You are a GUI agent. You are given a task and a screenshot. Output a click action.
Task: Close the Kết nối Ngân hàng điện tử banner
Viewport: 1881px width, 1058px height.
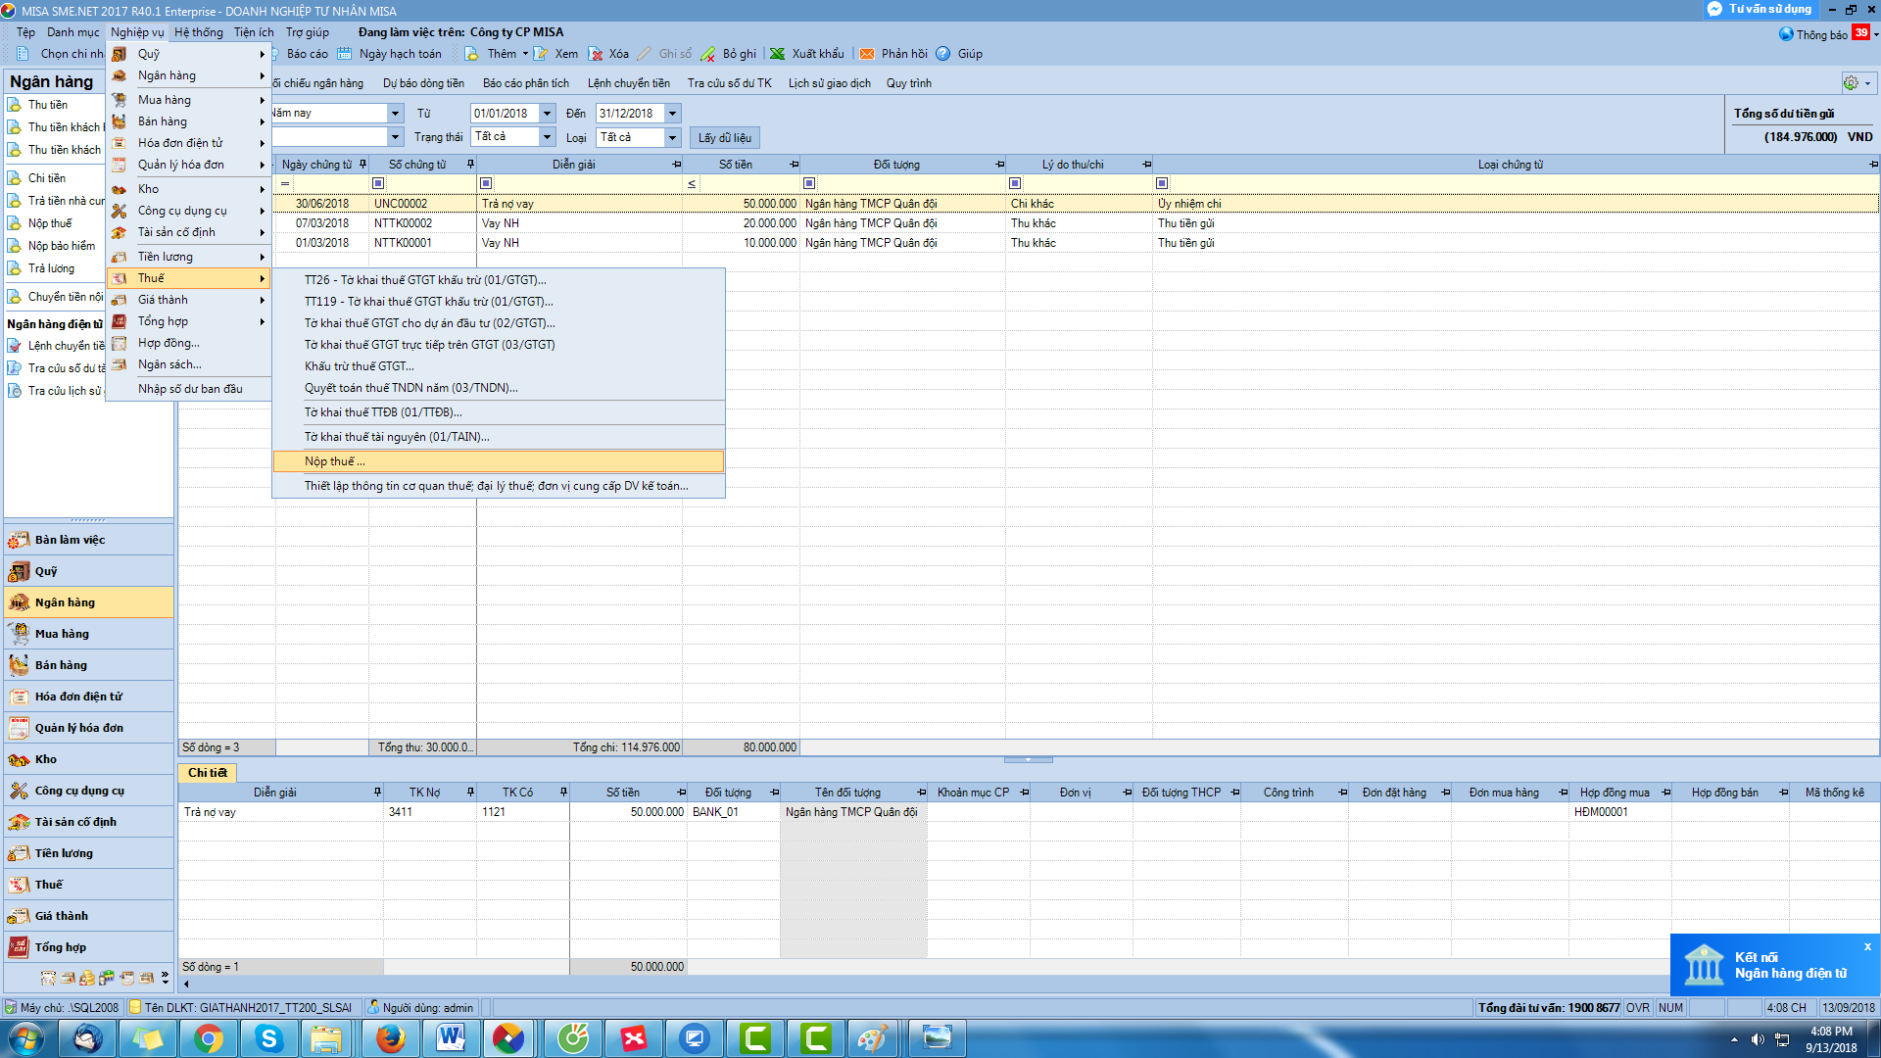point(1867,947)
